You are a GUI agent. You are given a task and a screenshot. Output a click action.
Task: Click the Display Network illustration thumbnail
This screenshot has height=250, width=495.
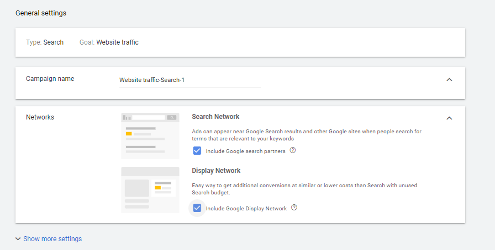pyautogui.click(x=150, y=189)
